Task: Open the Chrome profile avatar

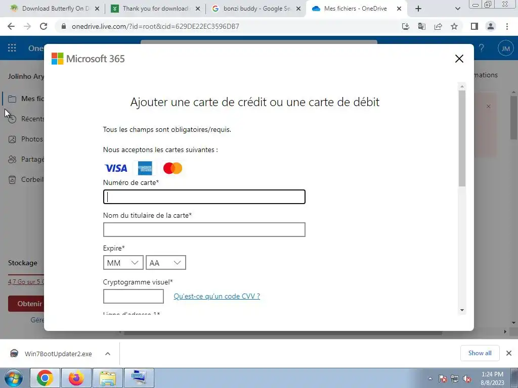Action: 491,26
